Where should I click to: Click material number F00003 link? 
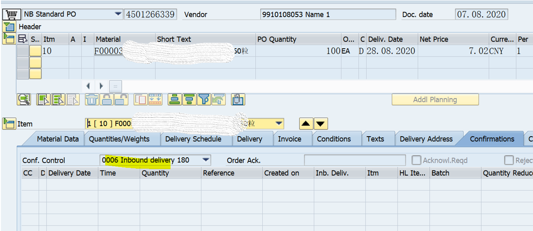click(108, 51)
